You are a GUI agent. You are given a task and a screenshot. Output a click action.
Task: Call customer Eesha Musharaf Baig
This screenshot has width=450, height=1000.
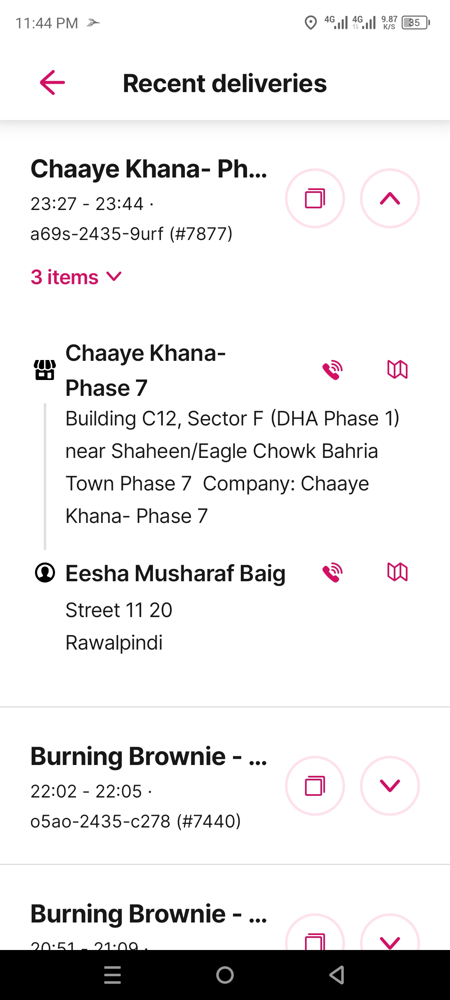pyautogui.click(x=332, y=572)
